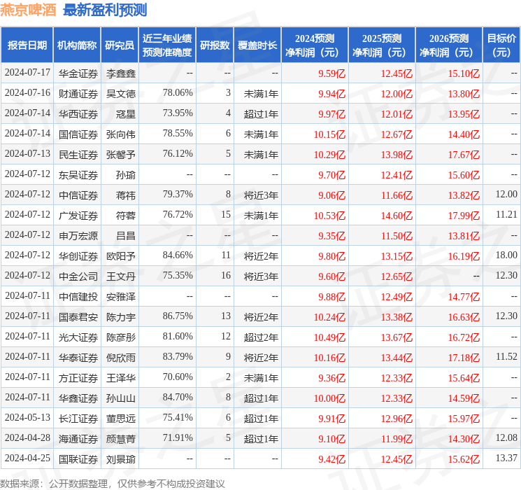The width and height of the screenshot is (521, 490).
Task: Click target price 13.37
Action: (506, 458)
